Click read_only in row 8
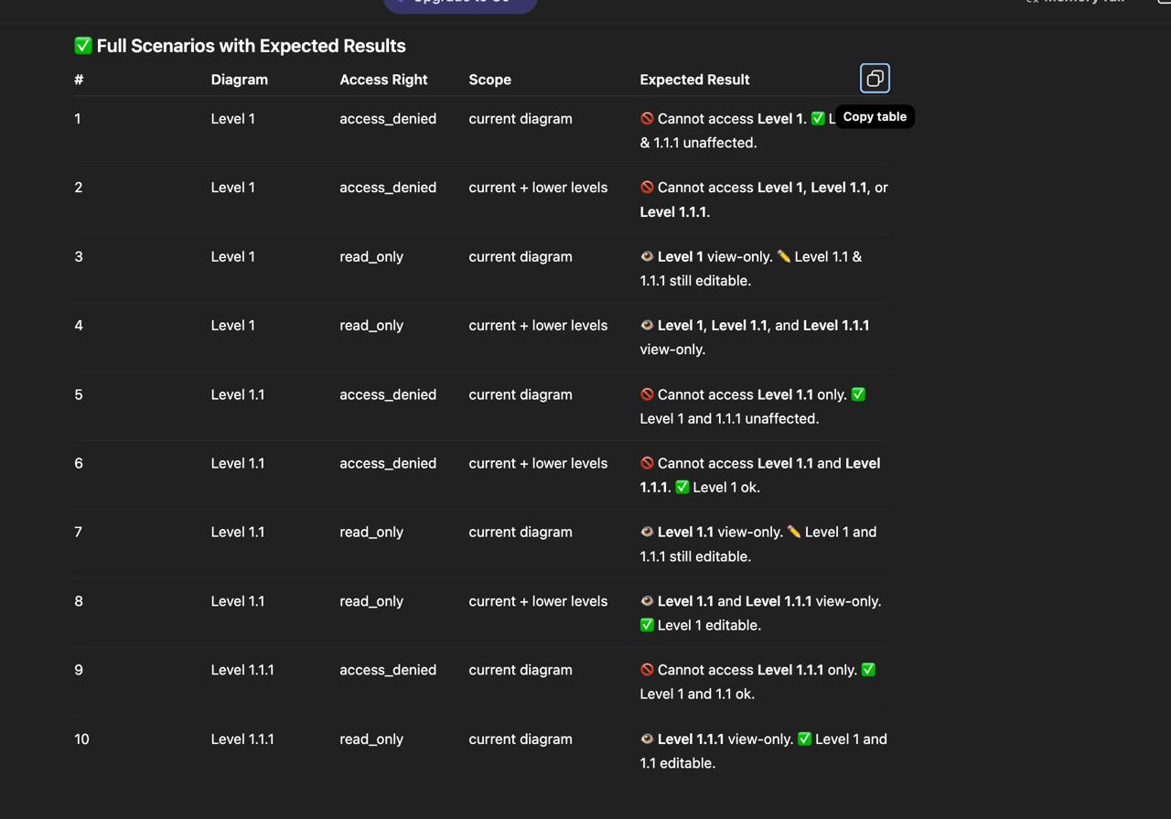 [371, 601]
